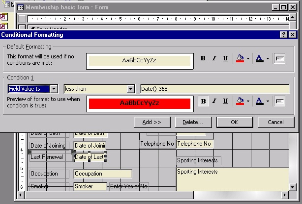Toggle italic in Default Formatting row
The width and height of the screenshot is (302, 204).
pyautogui.click(x=214, y=58)
